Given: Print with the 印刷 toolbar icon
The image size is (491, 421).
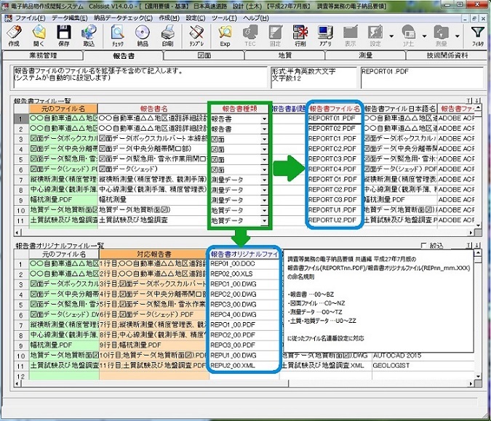Looking at the screenshot, I should [167, 36].
